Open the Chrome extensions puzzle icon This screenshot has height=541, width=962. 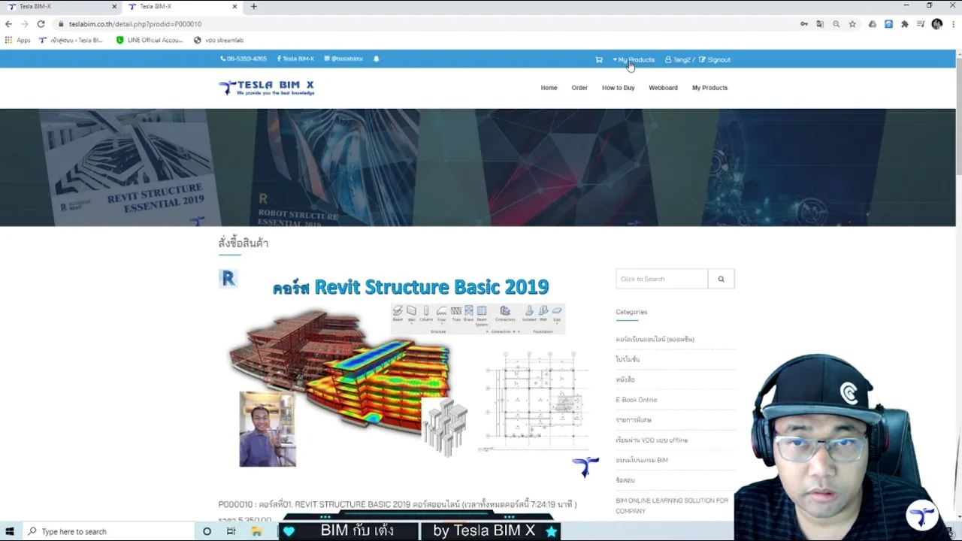[905, 24]
